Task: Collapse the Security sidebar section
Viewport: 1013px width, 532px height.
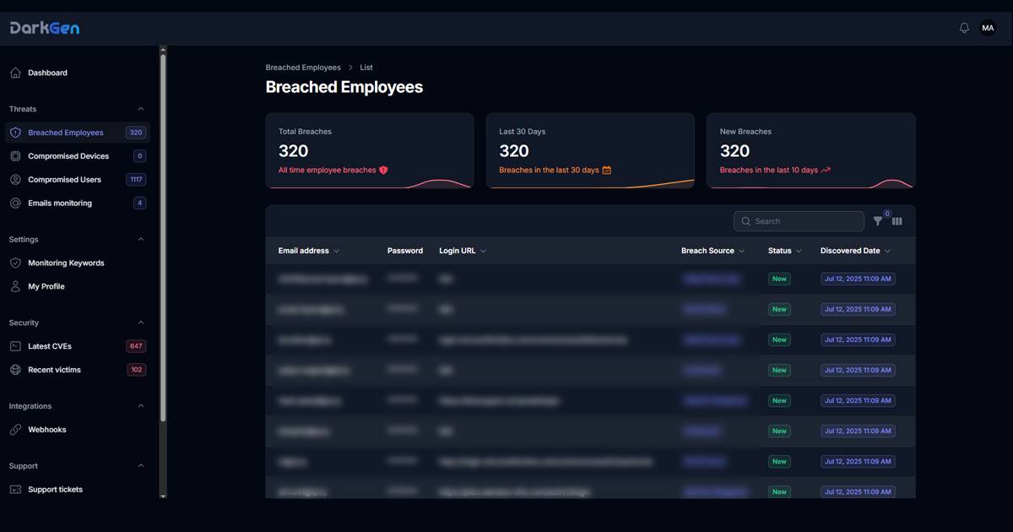Action: point(141,323)
